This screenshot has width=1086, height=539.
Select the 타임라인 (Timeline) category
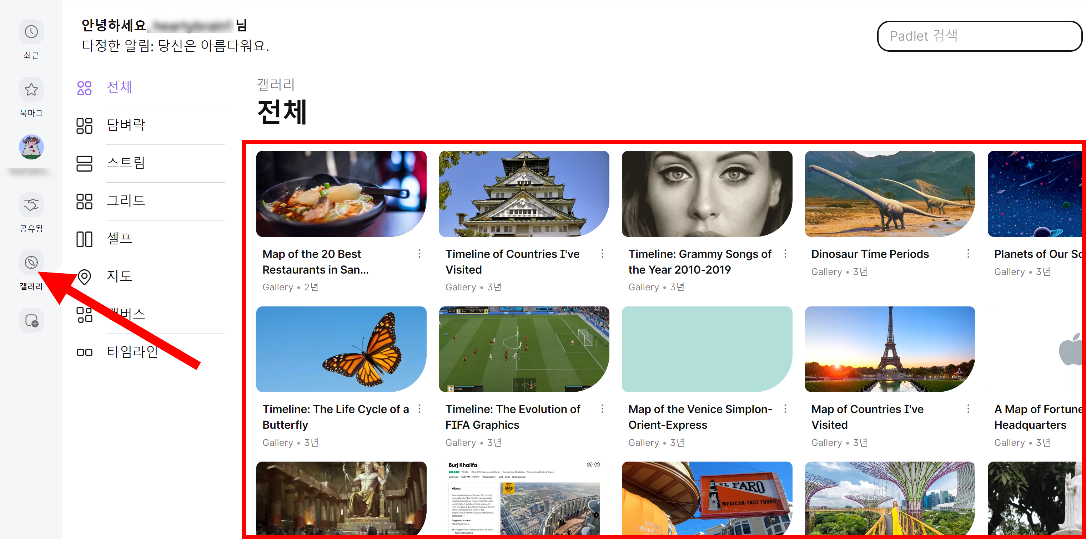132,352
